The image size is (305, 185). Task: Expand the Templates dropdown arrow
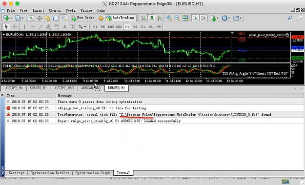point(241,18)
